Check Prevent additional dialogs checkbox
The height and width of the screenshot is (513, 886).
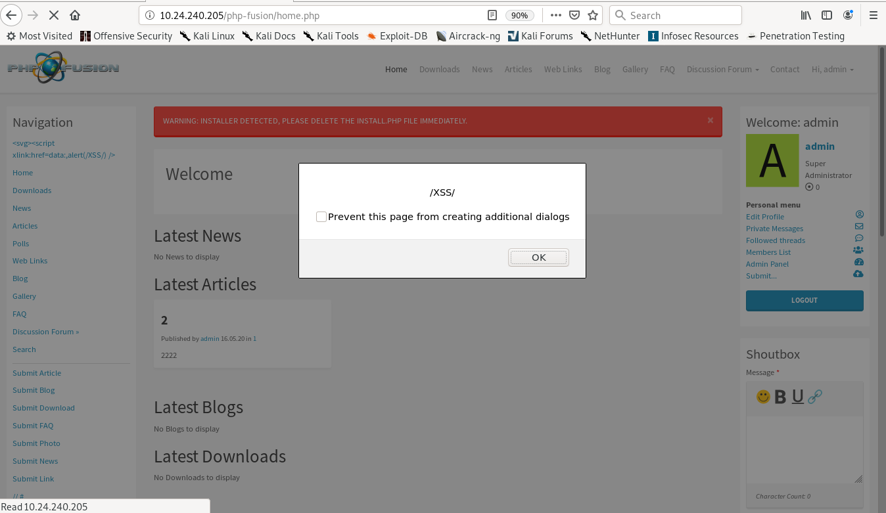(321, 217)
